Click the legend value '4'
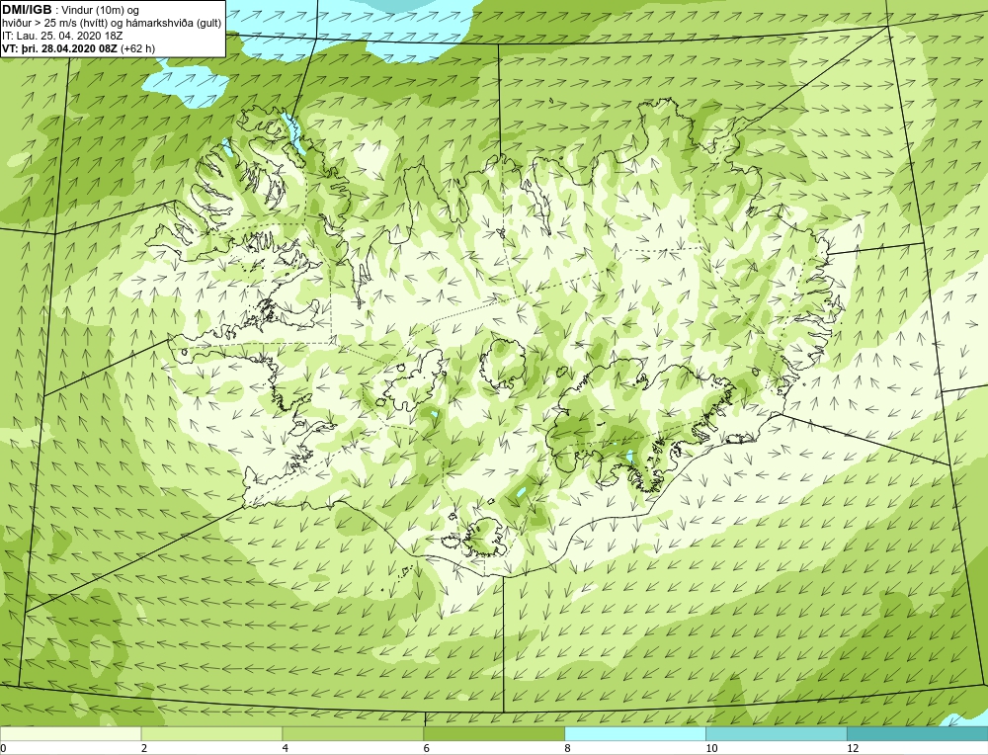Screen dimensions: 988x755 286,748
